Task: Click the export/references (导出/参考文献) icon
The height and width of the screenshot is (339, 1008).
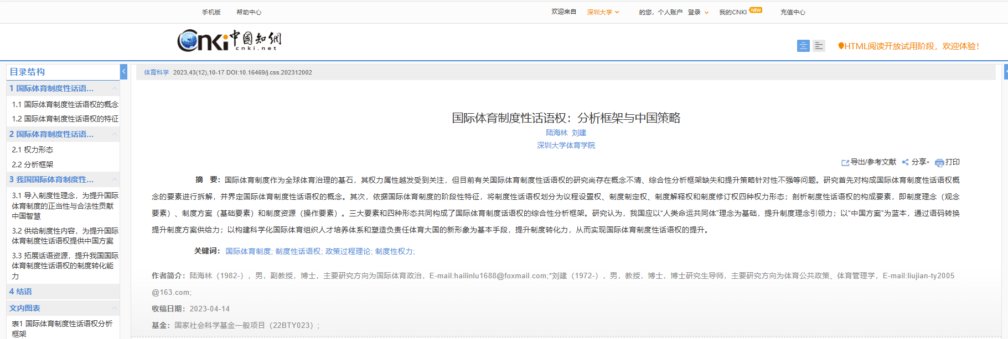Action: coord(845,162)
